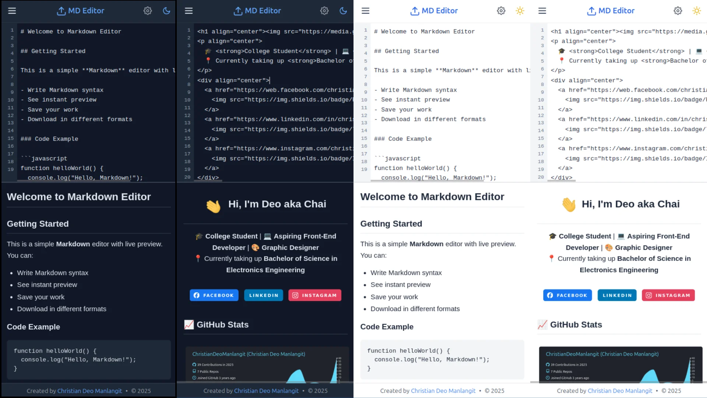The height and width of the screenshot is (398, 707).
Task: Click 'Welcome to Markdown Editor' heading in light preview
Action: (432, 197)
